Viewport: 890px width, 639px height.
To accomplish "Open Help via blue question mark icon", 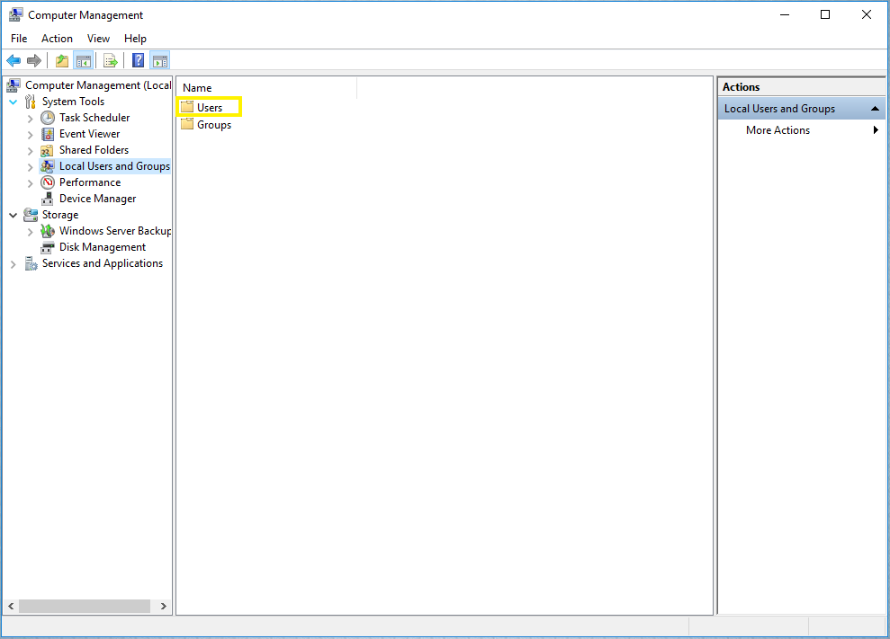I will coord(139,61).
